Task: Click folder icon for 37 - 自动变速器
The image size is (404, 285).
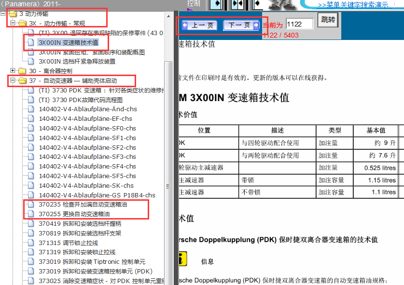Action: coord(22,81)
